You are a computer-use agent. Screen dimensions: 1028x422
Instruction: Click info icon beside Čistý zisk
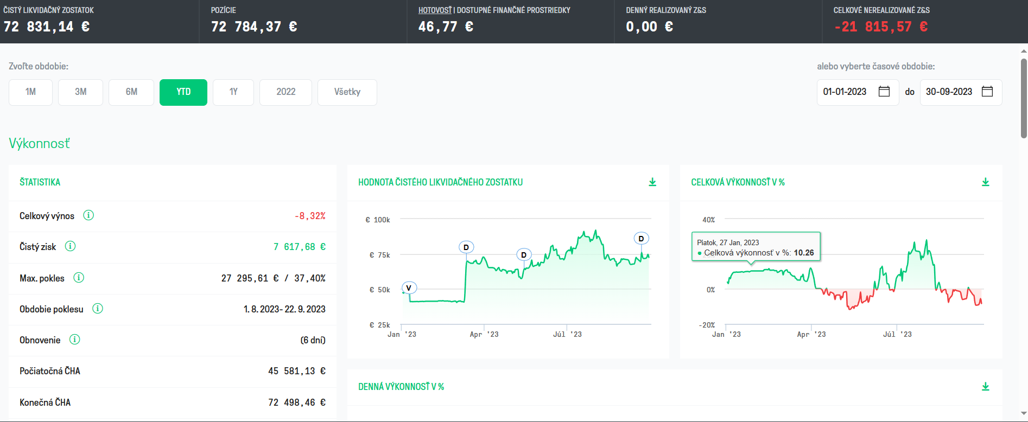[x=70, y=246]
